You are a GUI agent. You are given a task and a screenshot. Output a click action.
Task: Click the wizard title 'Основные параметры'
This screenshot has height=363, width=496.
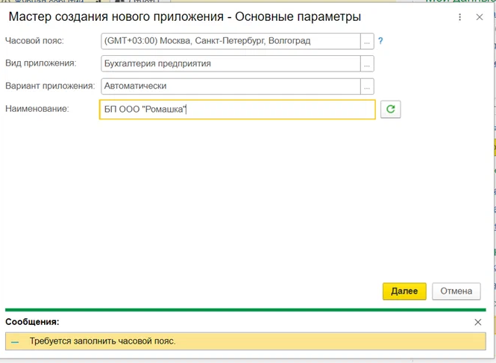(x=298, y=16)
